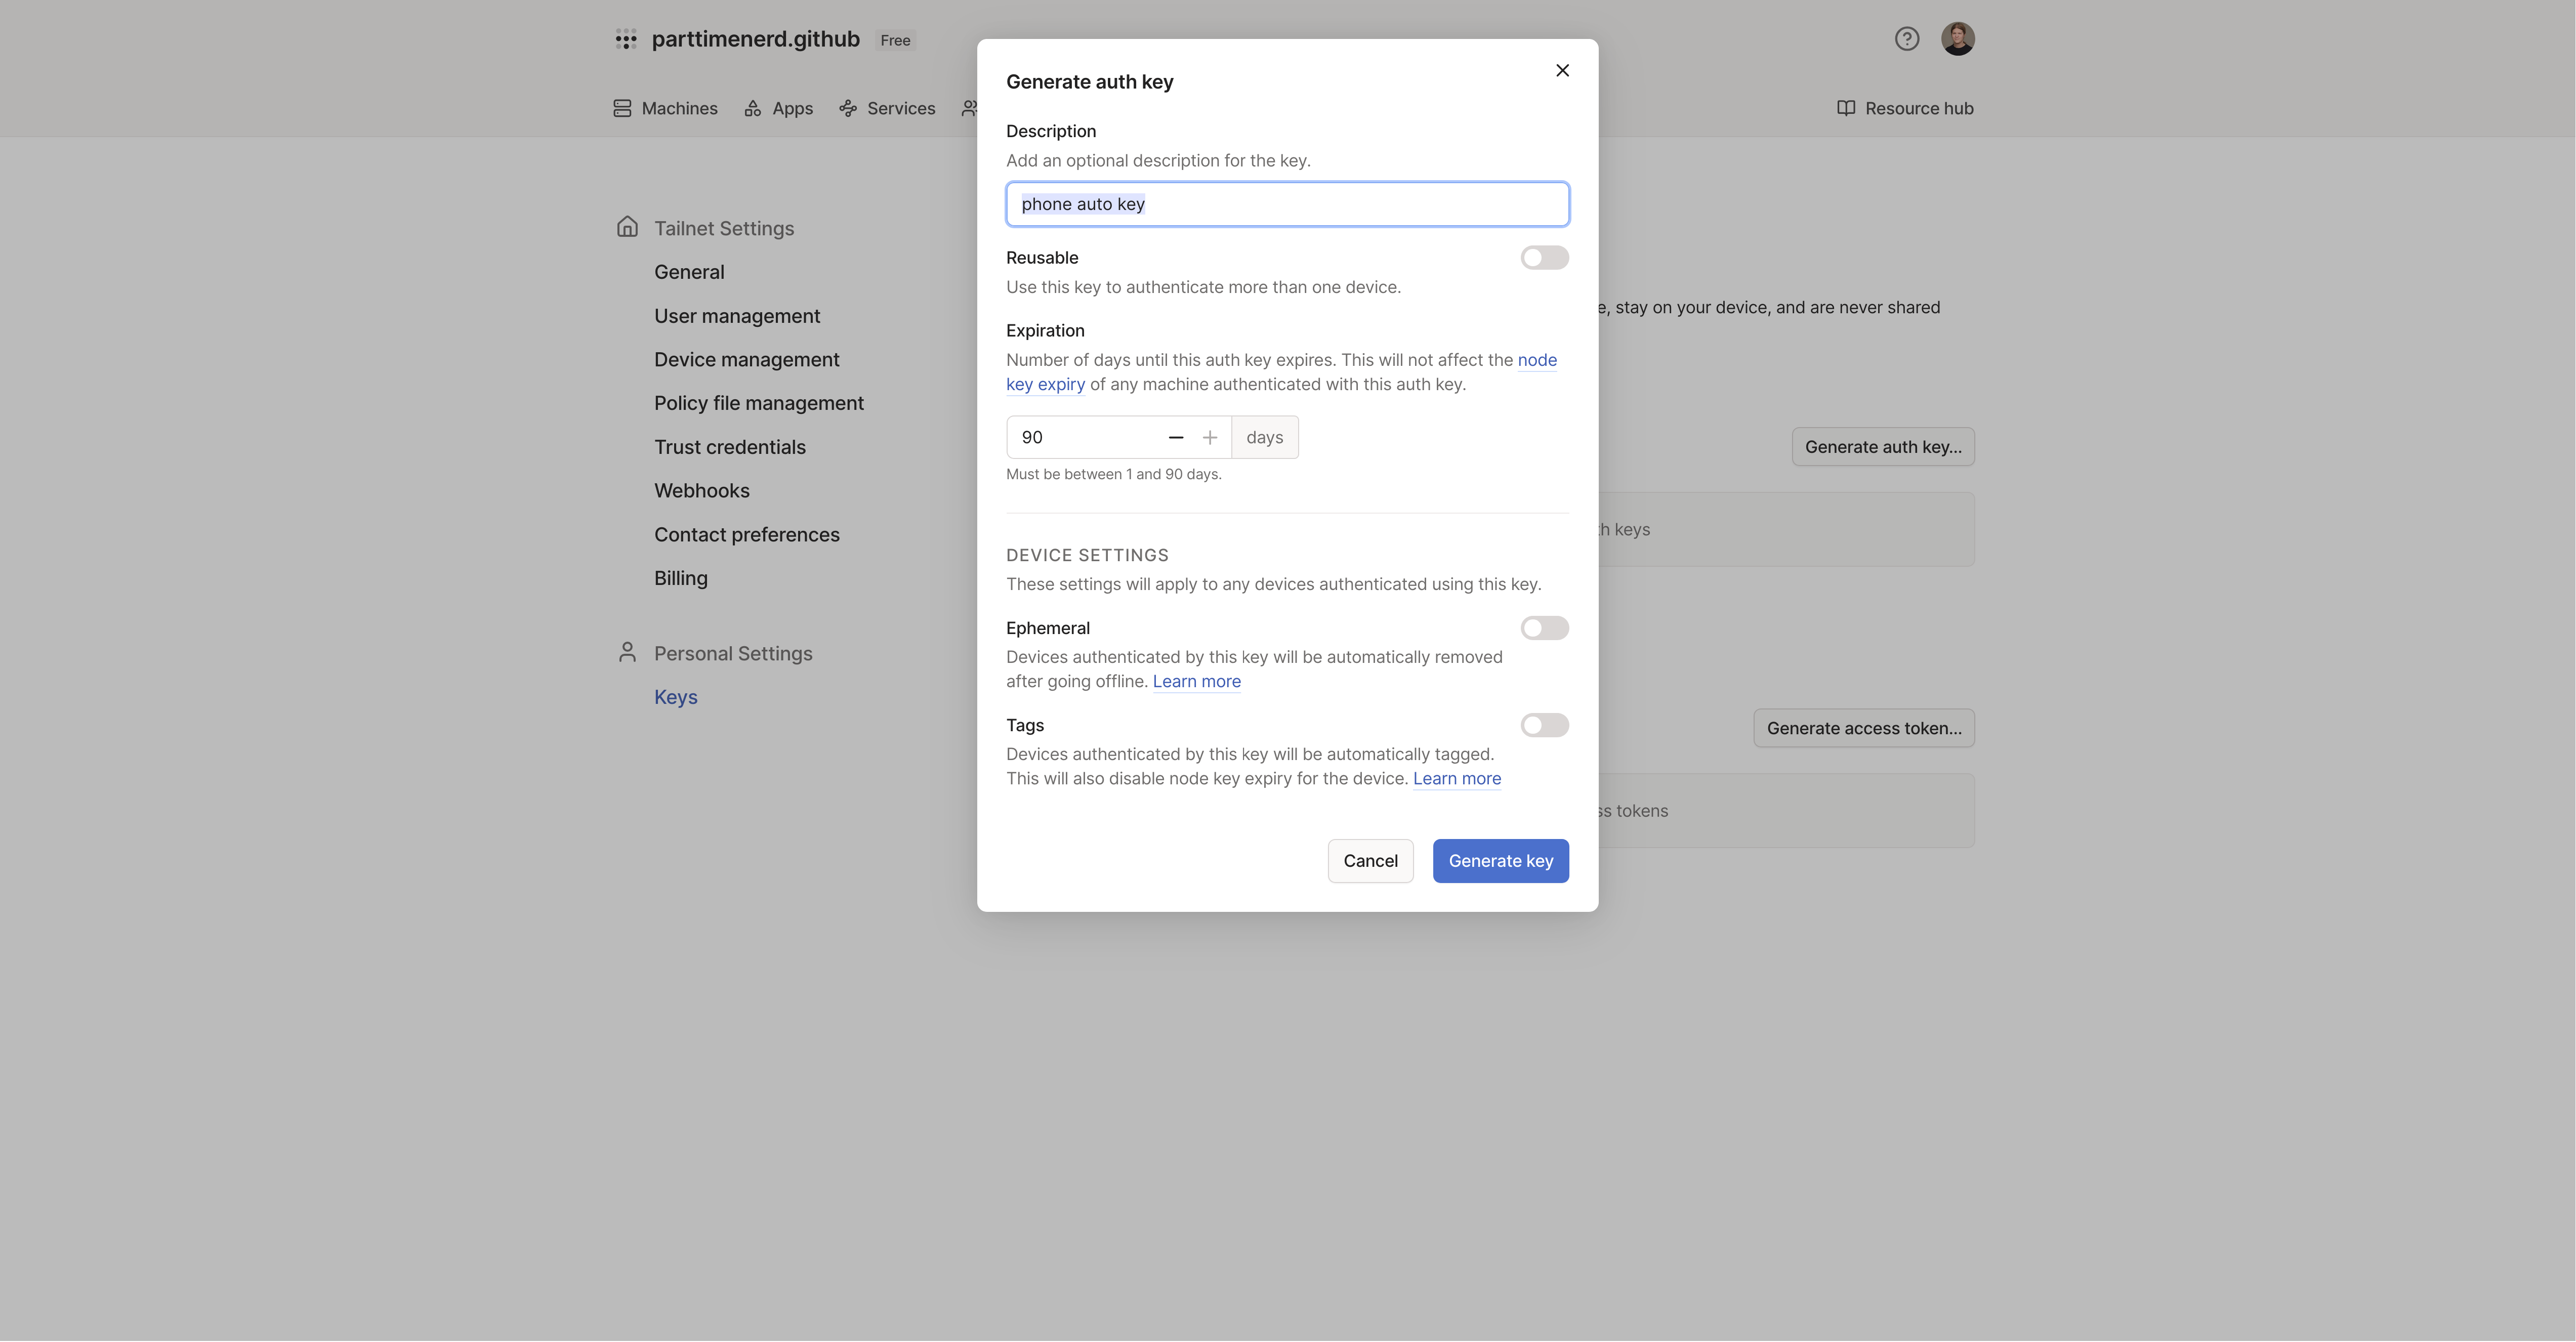Increase expiration days with plus button
This screenshot has width=2576, height=1342.
pos(1209,437)
